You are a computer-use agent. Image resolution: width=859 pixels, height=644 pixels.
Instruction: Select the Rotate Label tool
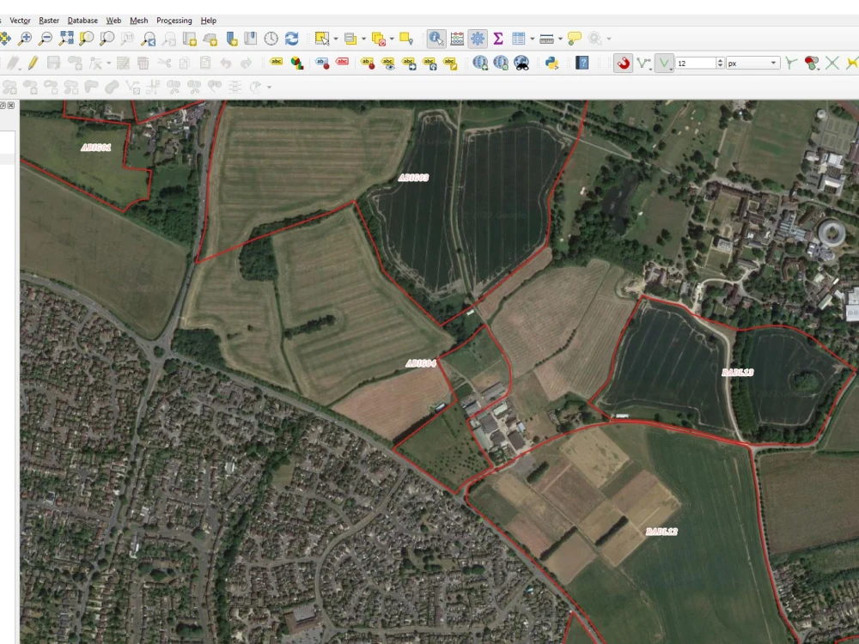[429, 63]
